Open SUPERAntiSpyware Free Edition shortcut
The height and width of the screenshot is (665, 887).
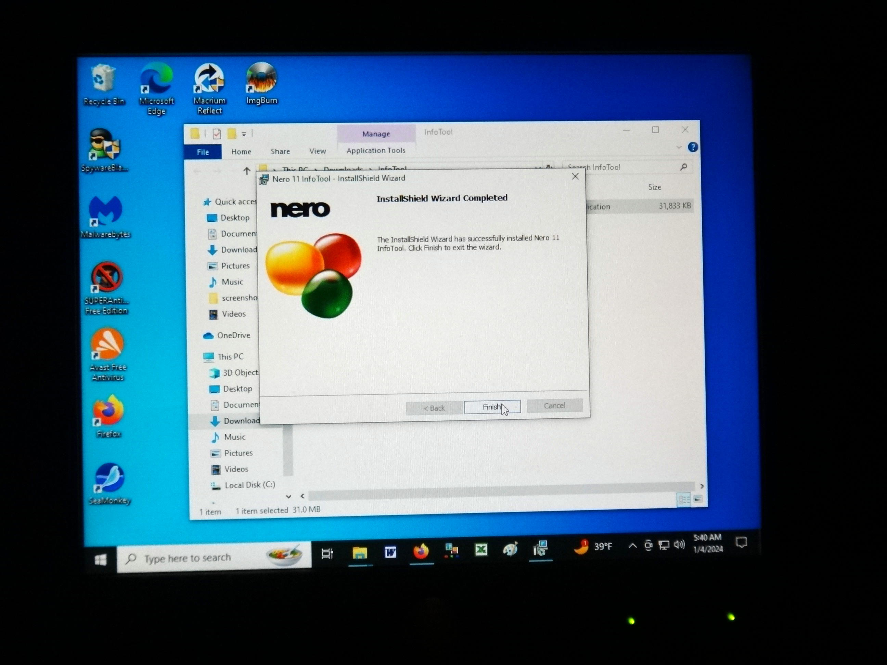106,289
